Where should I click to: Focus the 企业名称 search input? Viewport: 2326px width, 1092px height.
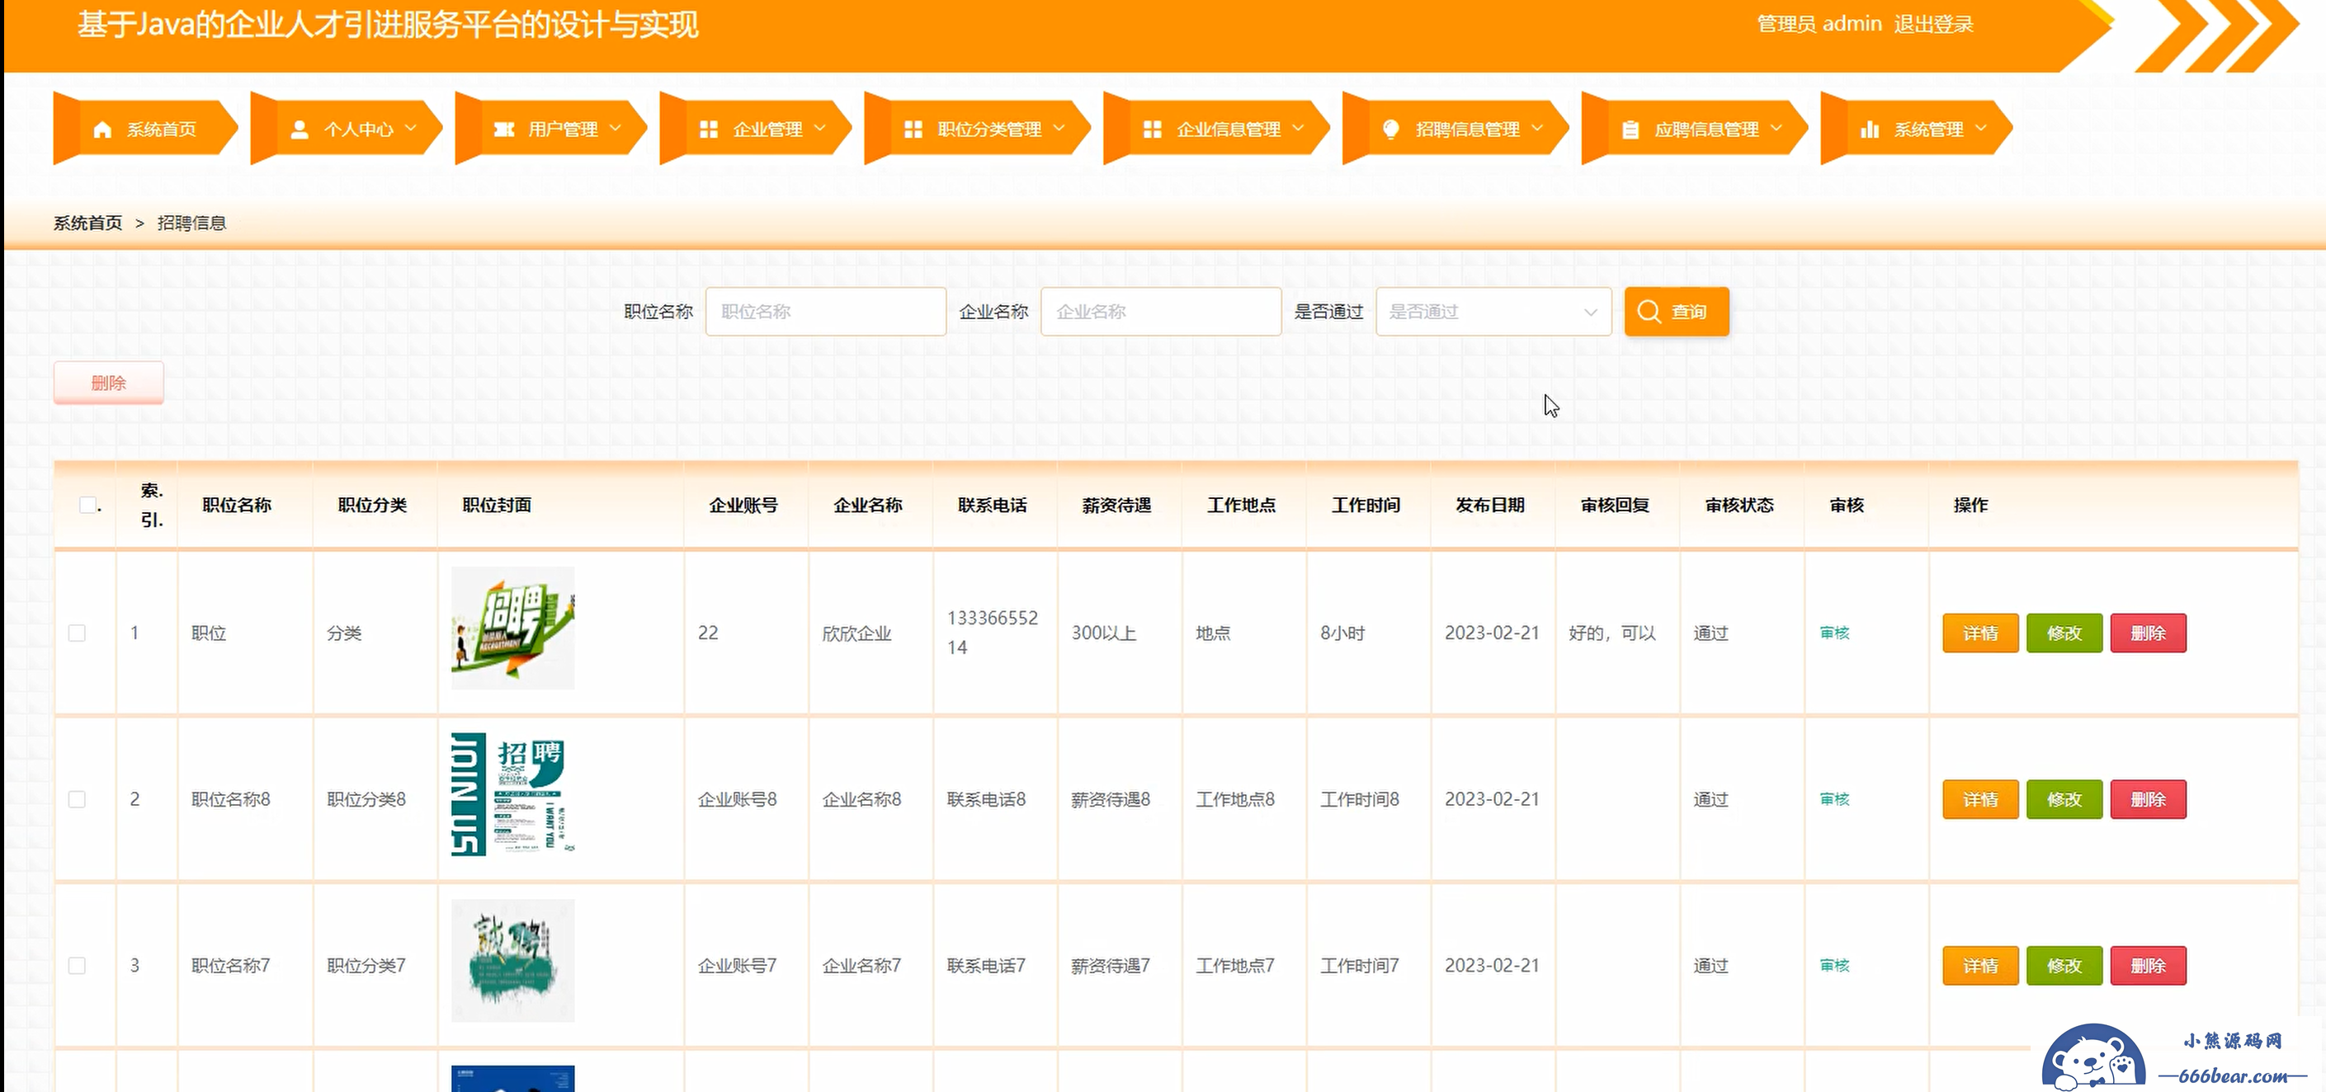point(1160,312)
